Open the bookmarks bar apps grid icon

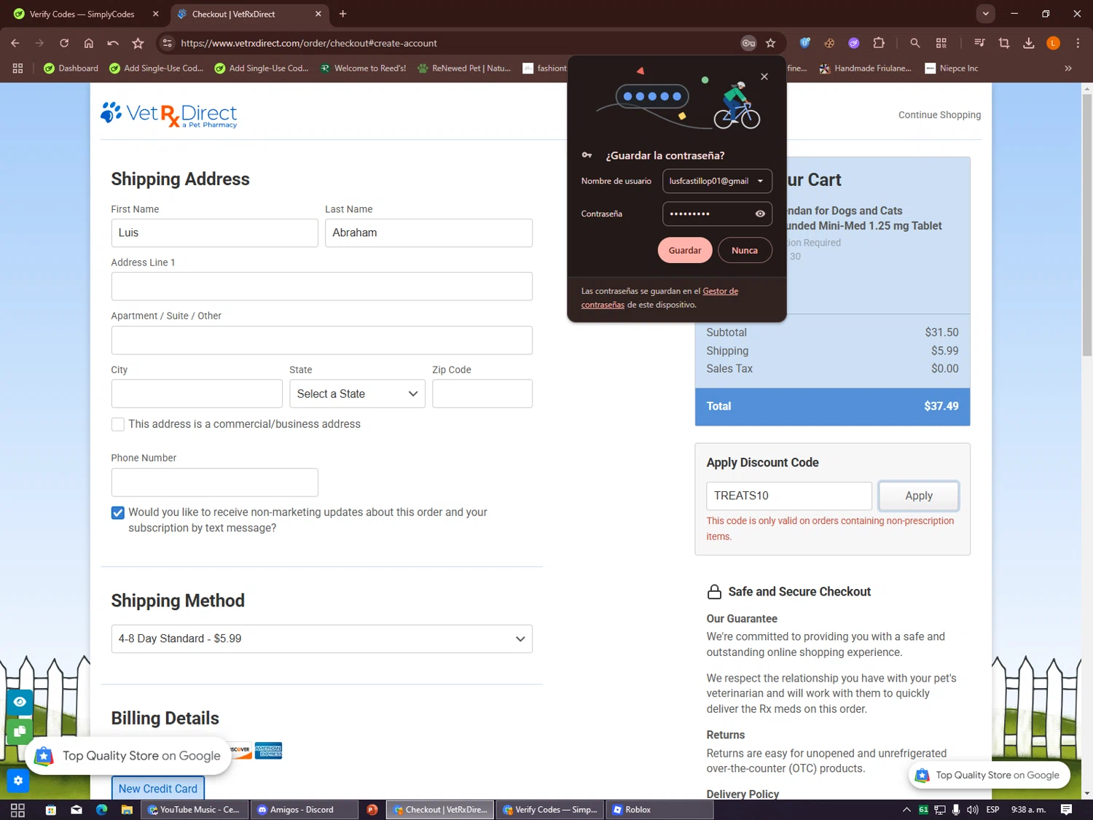[x=17, y=68]
